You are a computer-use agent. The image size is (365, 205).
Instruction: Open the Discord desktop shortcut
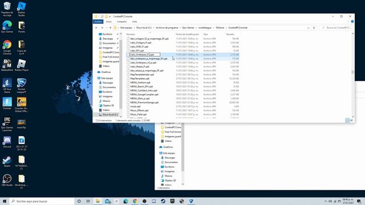click(x=7, y=142)
